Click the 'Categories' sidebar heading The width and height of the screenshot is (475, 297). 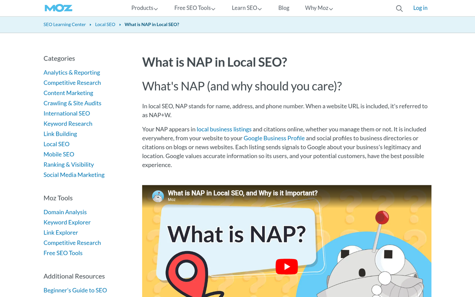point(59,59)
